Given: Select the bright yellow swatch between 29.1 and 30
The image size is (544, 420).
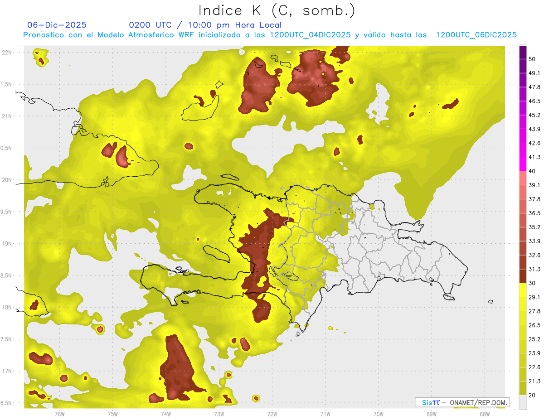Looking at the screenshot, I should [x=523, y=290].
